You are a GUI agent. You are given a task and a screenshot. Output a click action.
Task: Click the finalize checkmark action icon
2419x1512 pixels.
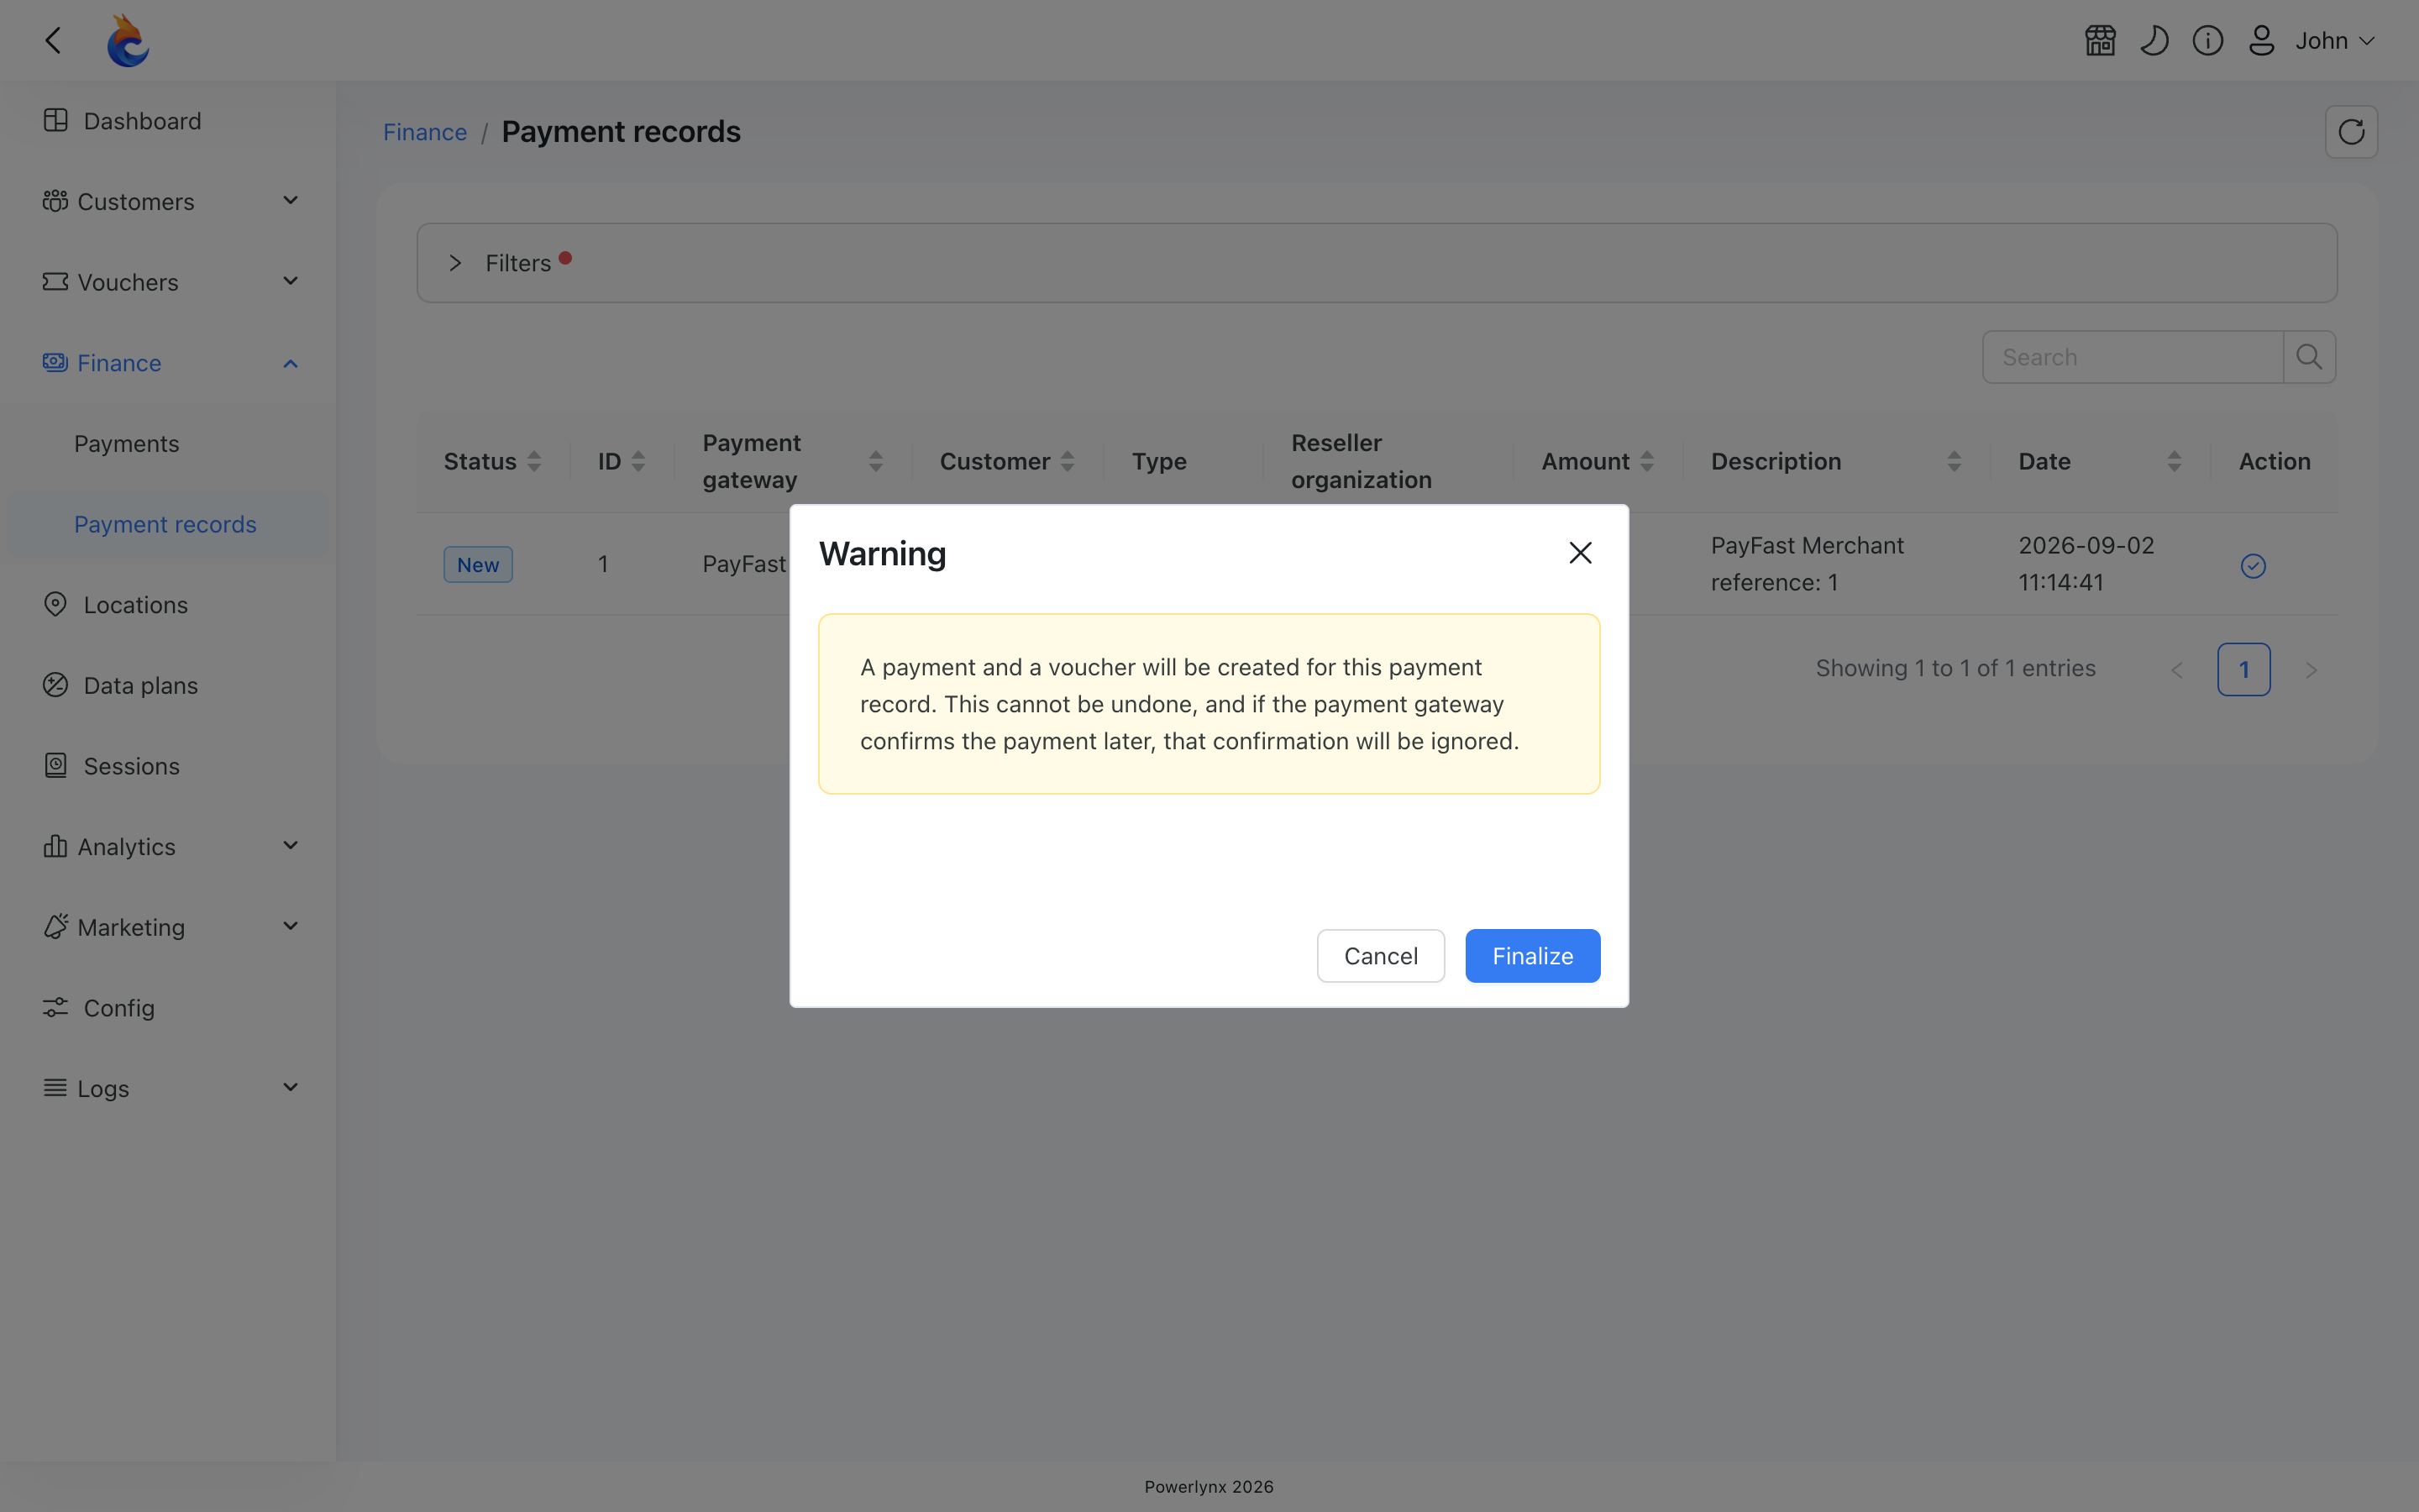(x=2253, y=566)
